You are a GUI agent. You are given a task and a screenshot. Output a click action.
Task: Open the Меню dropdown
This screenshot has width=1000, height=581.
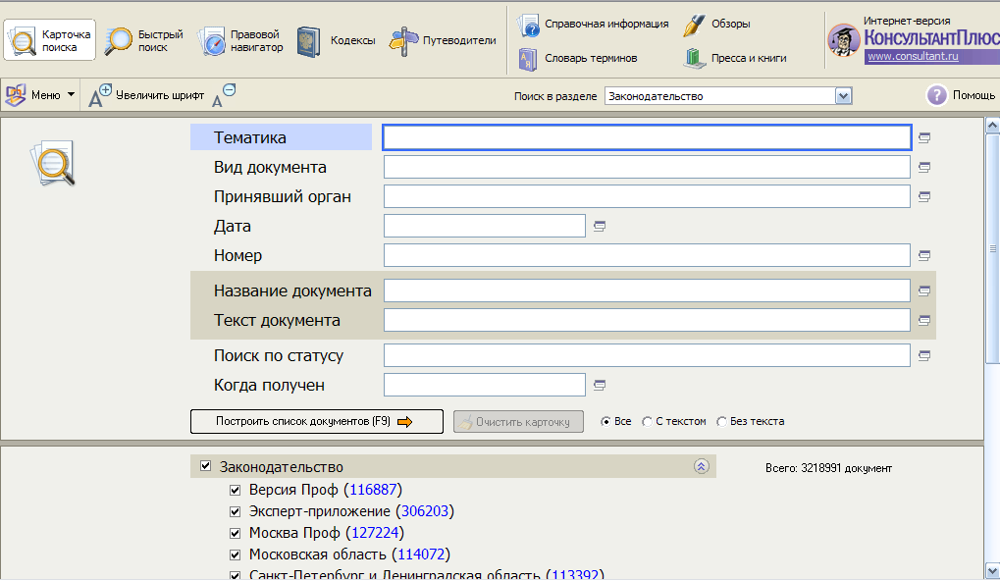coord(40,95)
